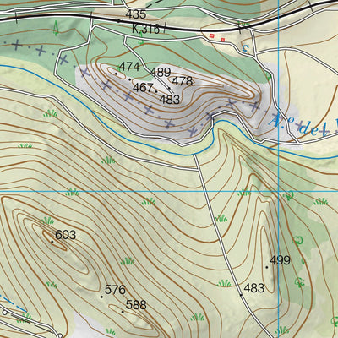The width and height of the screenshot is (338, 338).
Task: Select the 588 spot height label
Action: (x=136, y=305)
